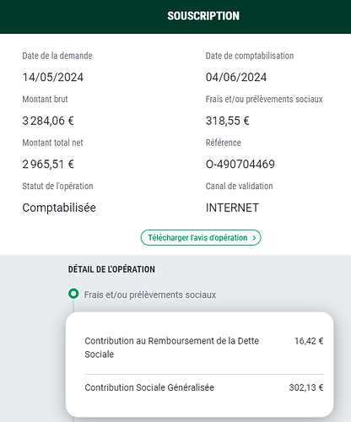Viewport: 351px width, 422px height.
Task: Click the request date 14/05/2024
Action: click(x=53, y=77)
